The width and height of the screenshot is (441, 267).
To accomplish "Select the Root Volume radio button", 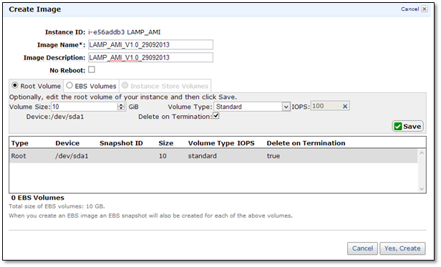I will pyautogui.click(x=15, y=85).
